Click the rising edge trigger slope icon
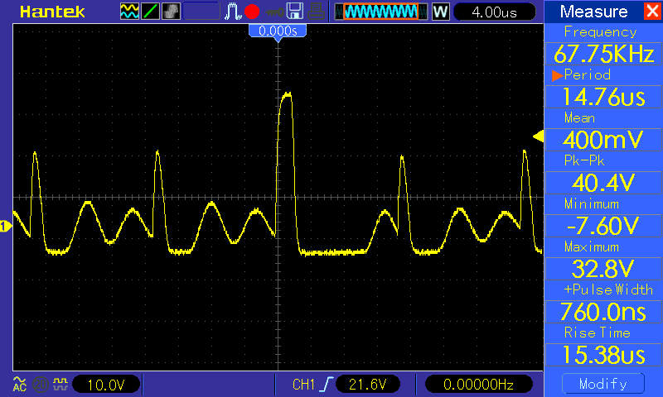Screen dimensions: 663x397 point(327,385)
